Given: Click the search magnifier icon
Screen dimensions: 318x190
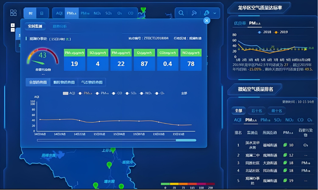Looking at the screenshot, I should click(181, 13).
